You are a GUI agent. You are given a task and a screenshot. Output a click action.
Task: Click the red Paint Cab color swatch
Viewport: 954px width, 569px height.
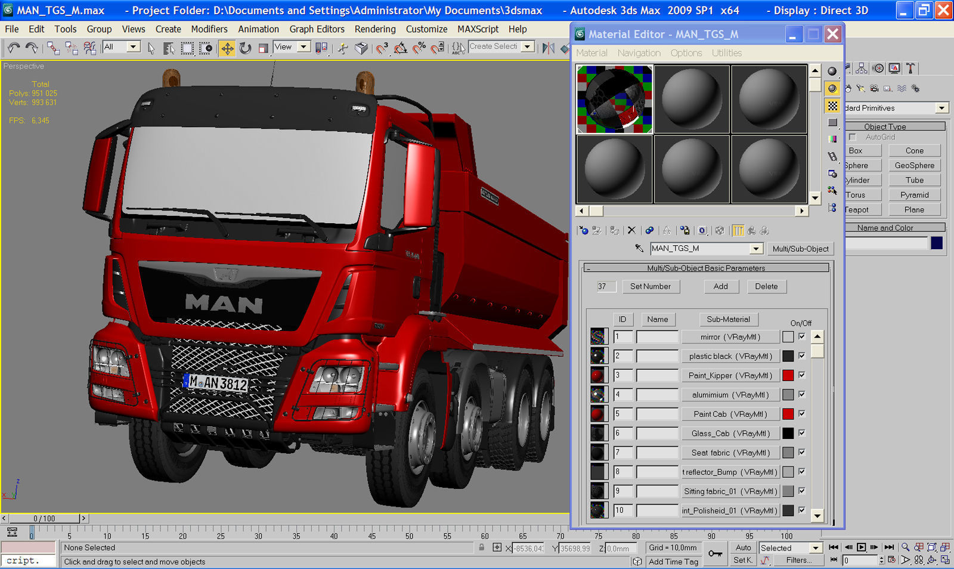(x=788, y=414)
